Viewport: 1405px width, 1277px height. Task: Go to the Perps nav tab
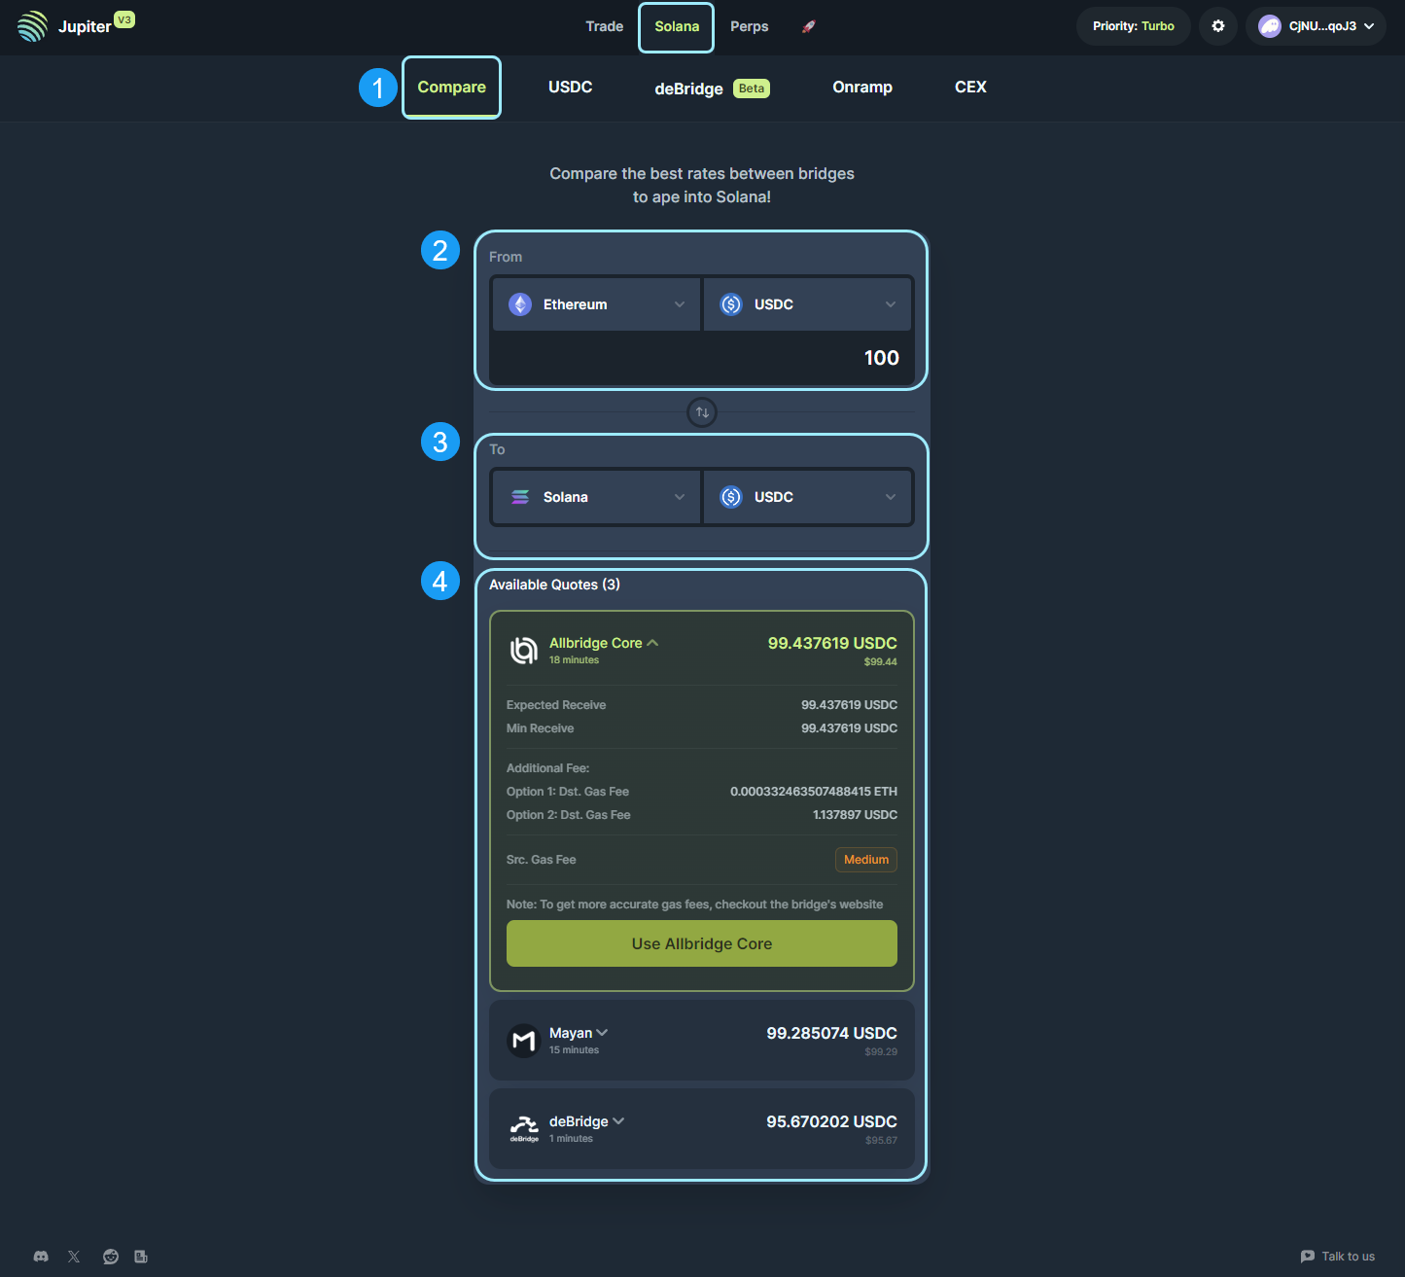pos(750,26)
